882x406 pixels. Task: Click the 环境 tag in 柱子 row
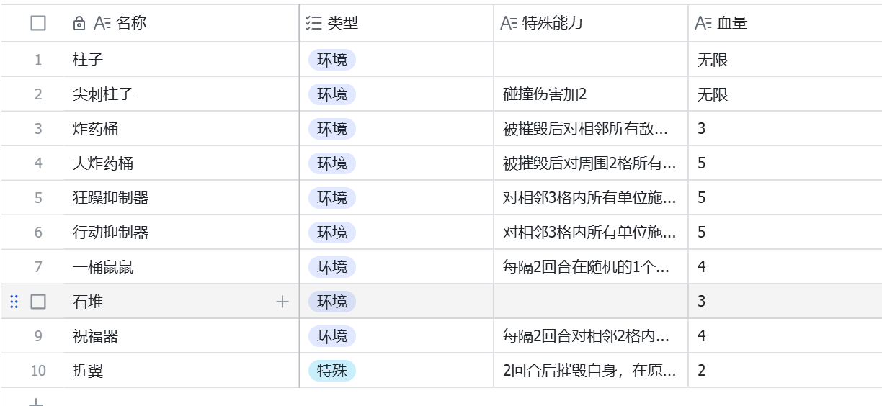332,60
